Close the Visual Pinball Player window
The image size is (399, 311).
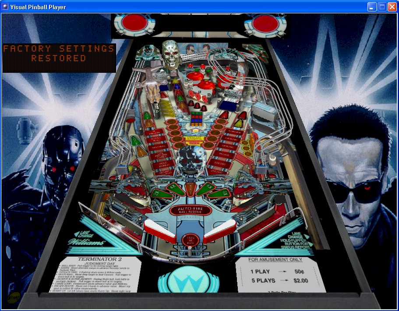[392, 7]
